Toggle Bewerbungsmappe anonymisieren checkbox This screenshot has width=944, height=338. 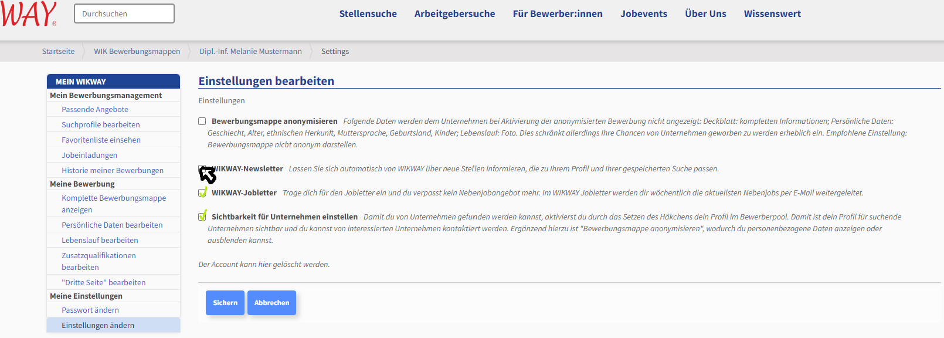(x=202, y=121)
